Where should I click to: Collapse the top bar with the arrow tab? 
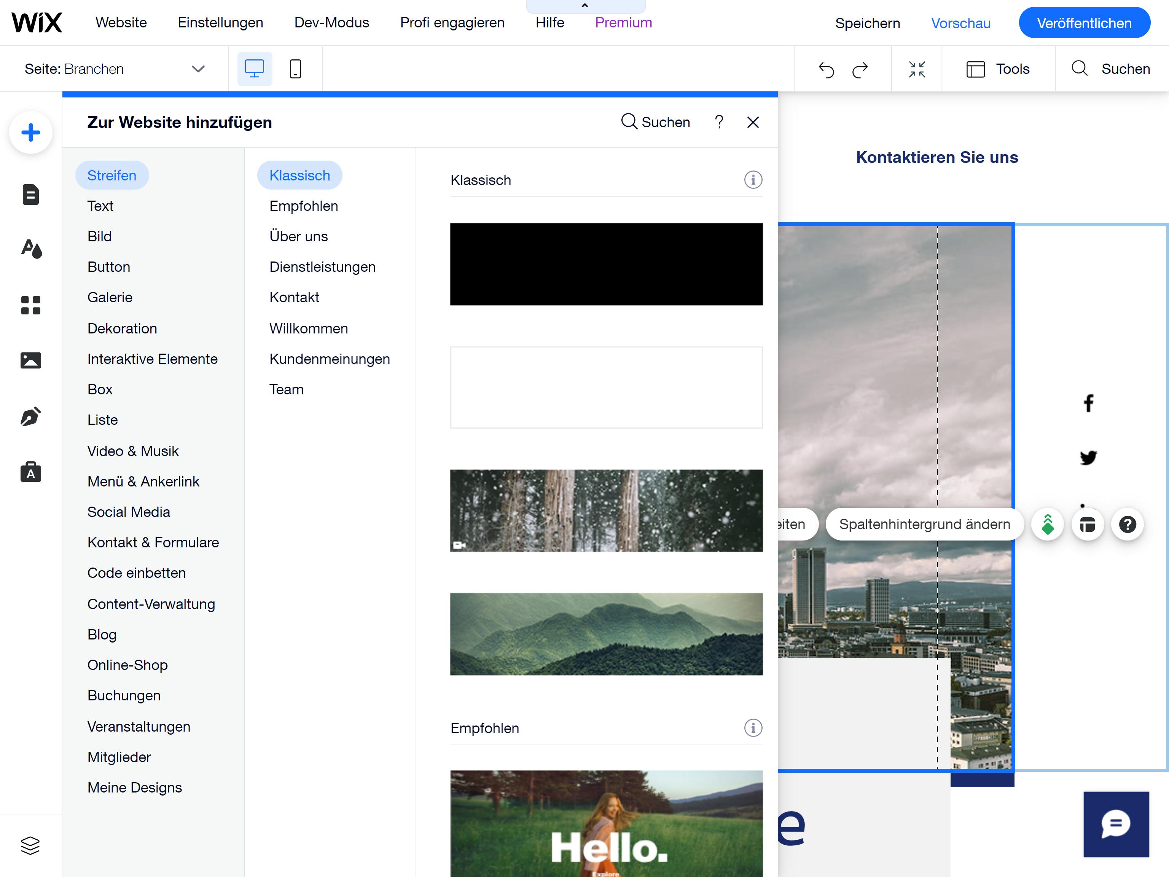tap(585, 6)
